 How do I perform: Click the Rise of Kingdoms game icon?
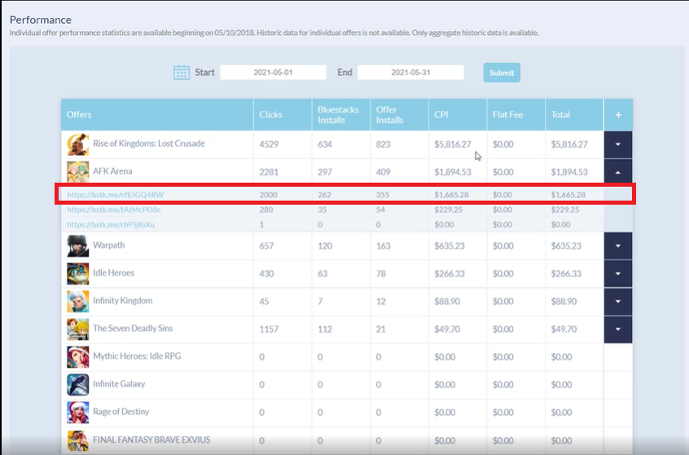coord(77,144)
